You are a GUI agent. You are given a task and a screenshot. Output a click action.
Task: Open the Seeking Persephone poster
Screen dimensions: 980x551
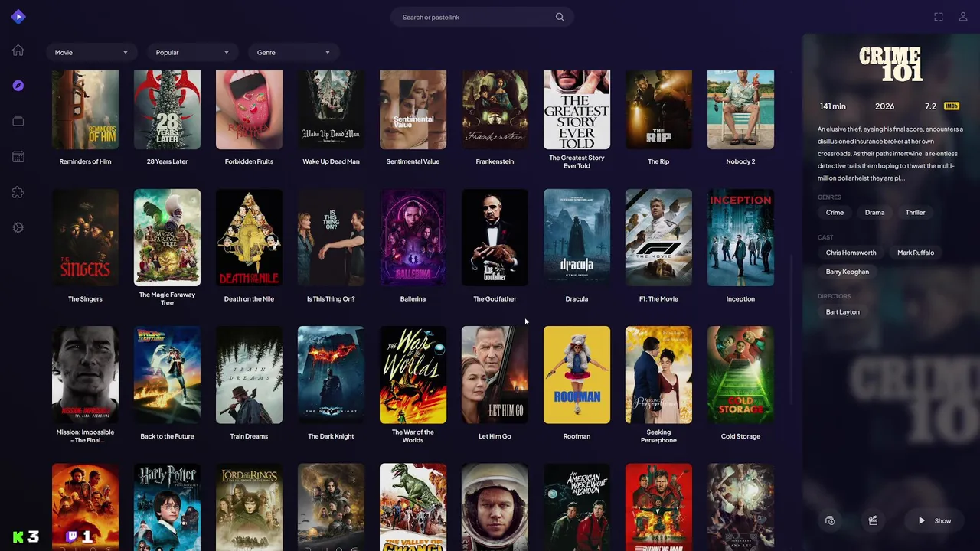coord(658,375)
